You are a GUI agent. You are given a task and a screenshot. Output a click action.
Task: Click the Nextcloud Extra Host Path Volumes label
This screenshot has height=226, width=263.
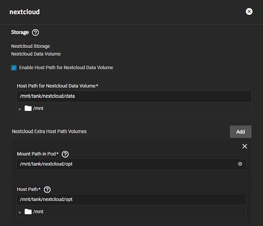(x=49, y=131)
